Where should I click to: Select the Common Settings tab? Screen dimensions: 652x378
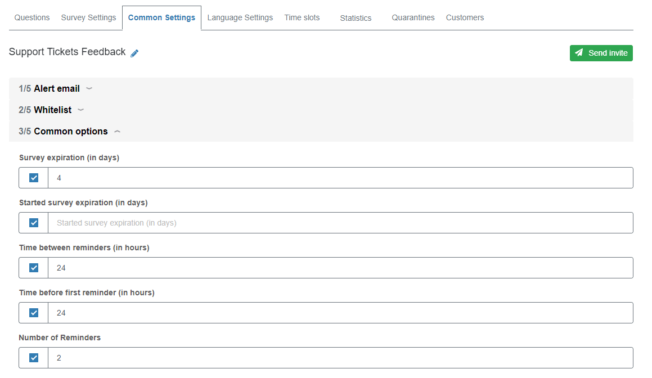click(x=162, y=17)
